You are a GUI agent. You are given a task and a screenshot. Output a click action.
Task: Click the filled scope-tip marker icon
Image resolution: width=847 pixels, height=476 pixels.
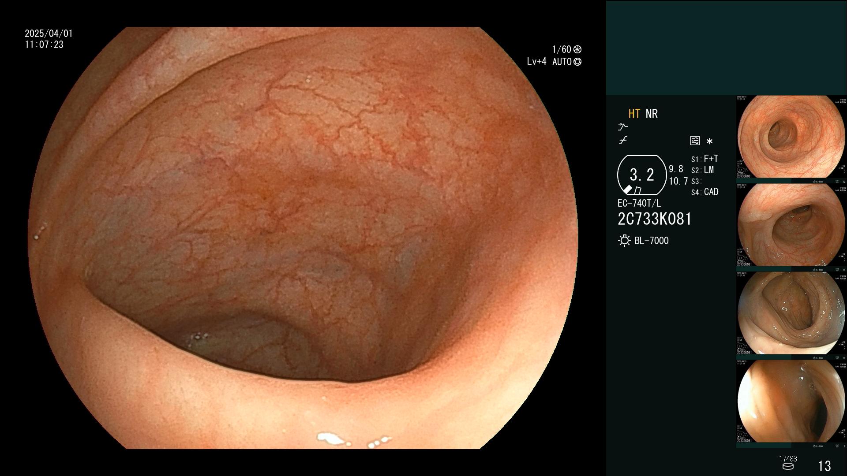coord(627,189)
